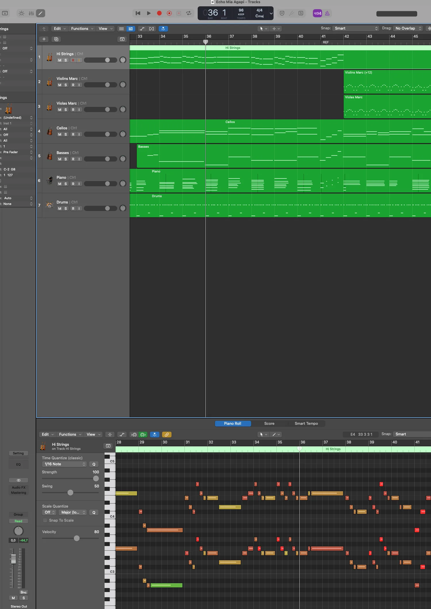Viewport: 431px width, 609px height.
Task: Change Drag mode from No Overlap
Action: 408,28
